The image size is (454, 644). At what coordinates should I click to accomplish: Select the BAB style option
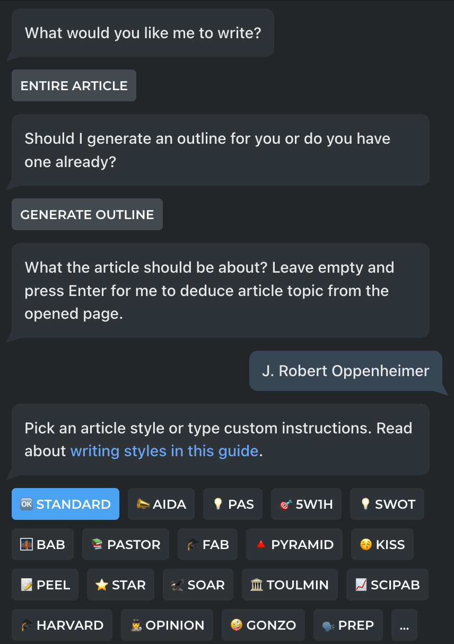coord(42,544)
